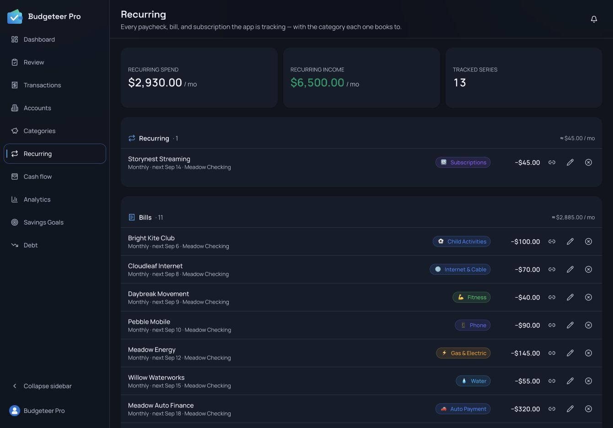613x428 pixels.
Task: Remove Meadow Energy series
Action: click(589, 353)
